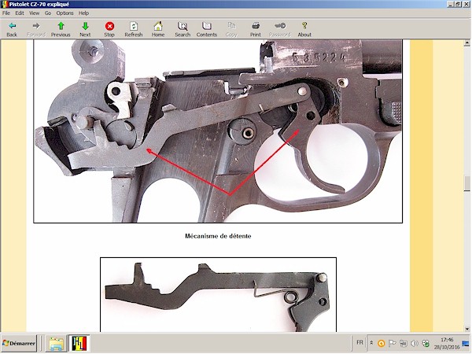Click the trigger bar part photo
Screen dimensions: 472x354
pos(218,295)
